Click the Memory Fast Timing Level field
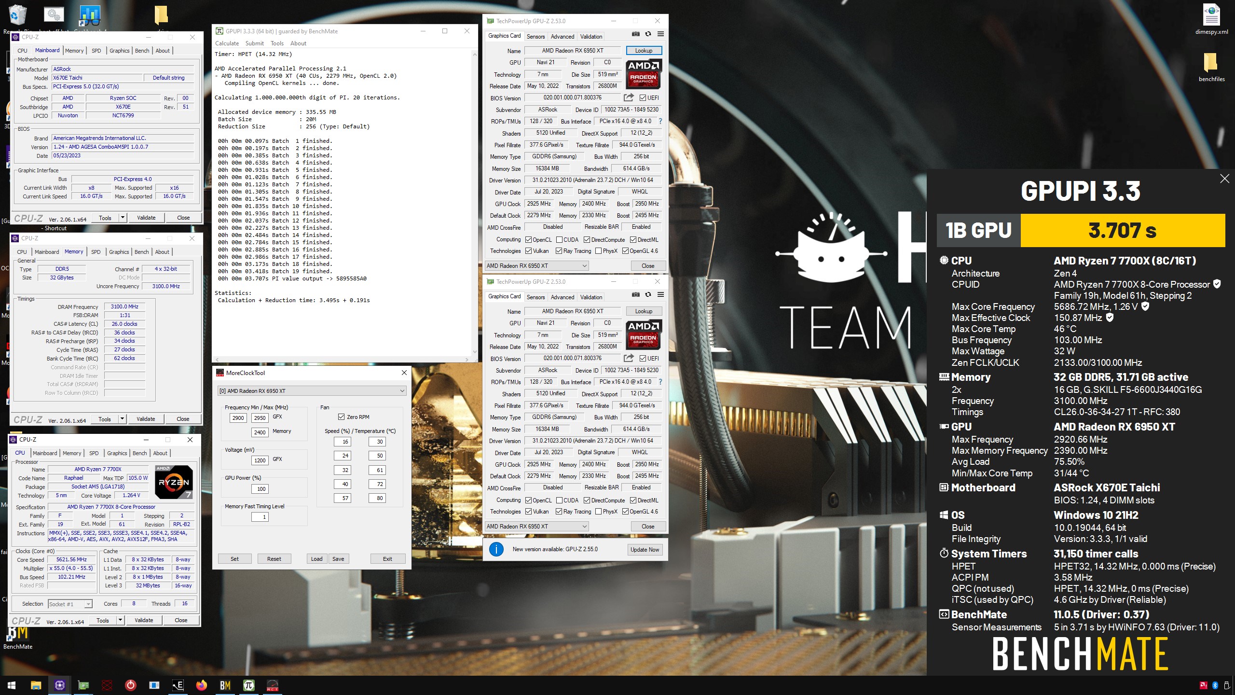The image size is (1235, 695). [x=260, y=517]
